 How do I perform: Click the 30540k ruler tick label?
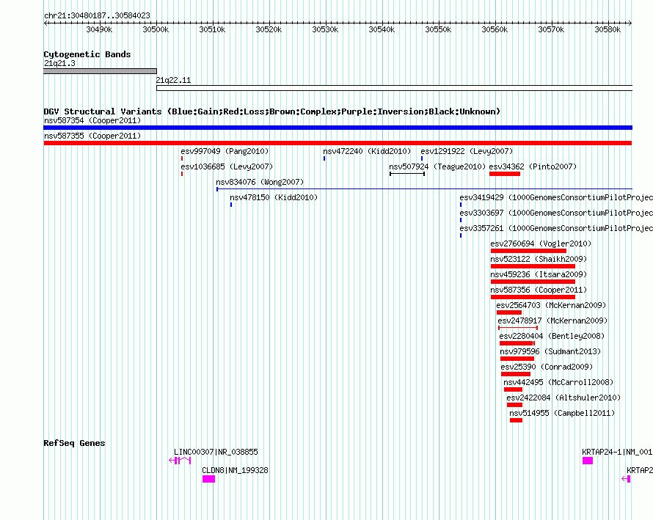[x=382, y=29]
